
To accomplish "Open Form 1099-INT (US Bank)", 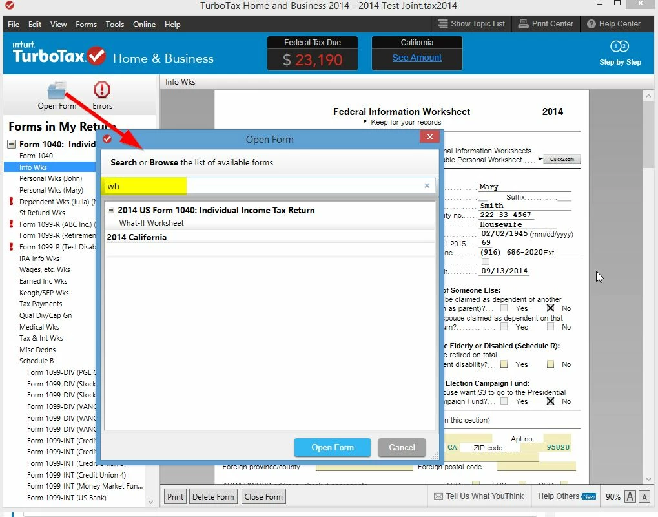I will [x=67, y=498].
